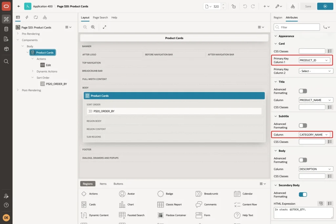Open the Title Column dropdown

pos(316,100)
